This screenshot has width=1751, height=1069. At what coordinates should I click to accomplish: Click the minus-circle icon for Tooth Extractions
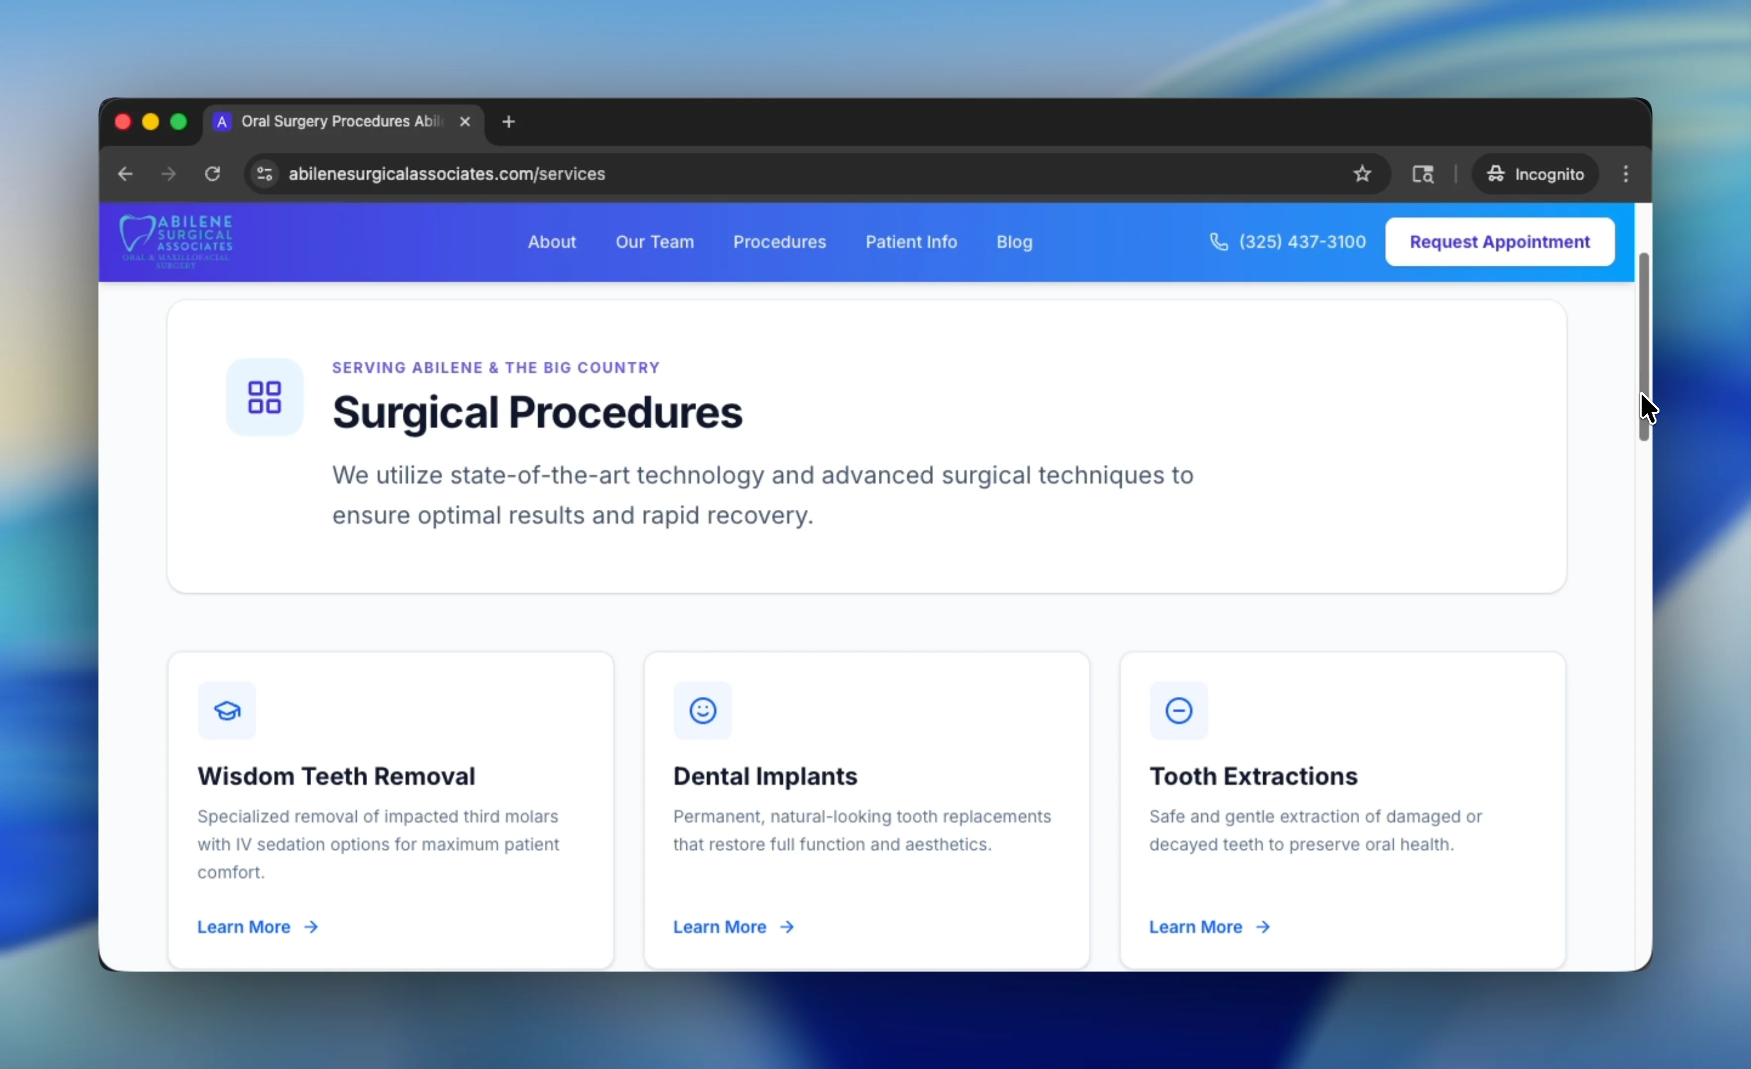[x=1179, y=710]
